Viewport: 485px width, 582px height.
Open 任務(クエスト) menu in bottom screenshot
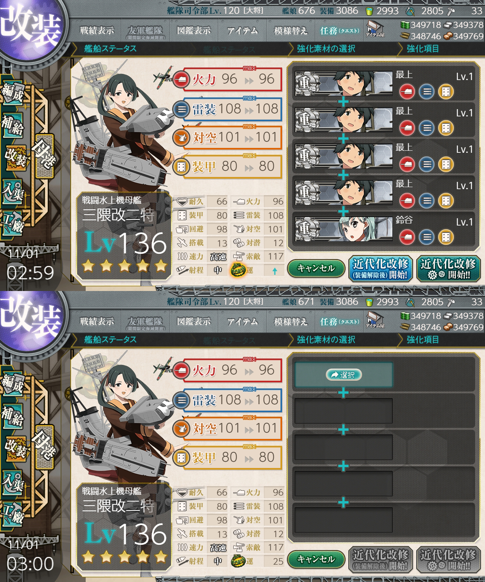(x=339, y=321)
